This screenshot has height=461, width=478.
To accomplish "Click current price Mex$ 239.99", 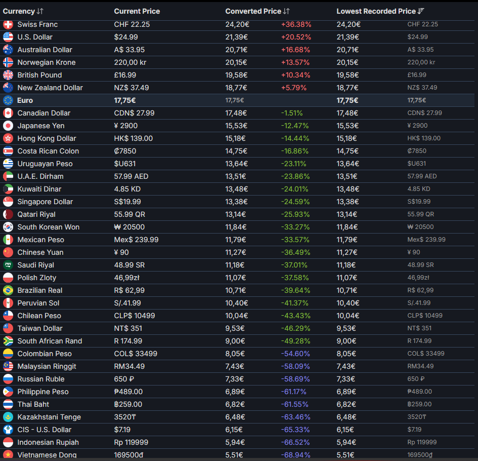I will [x=136, y=240].
